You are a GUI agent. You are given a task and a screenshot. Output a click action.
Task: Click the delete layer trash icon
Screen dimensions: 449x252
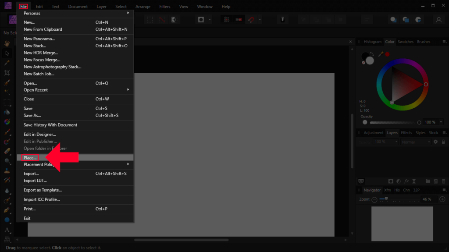pos(444,181)
